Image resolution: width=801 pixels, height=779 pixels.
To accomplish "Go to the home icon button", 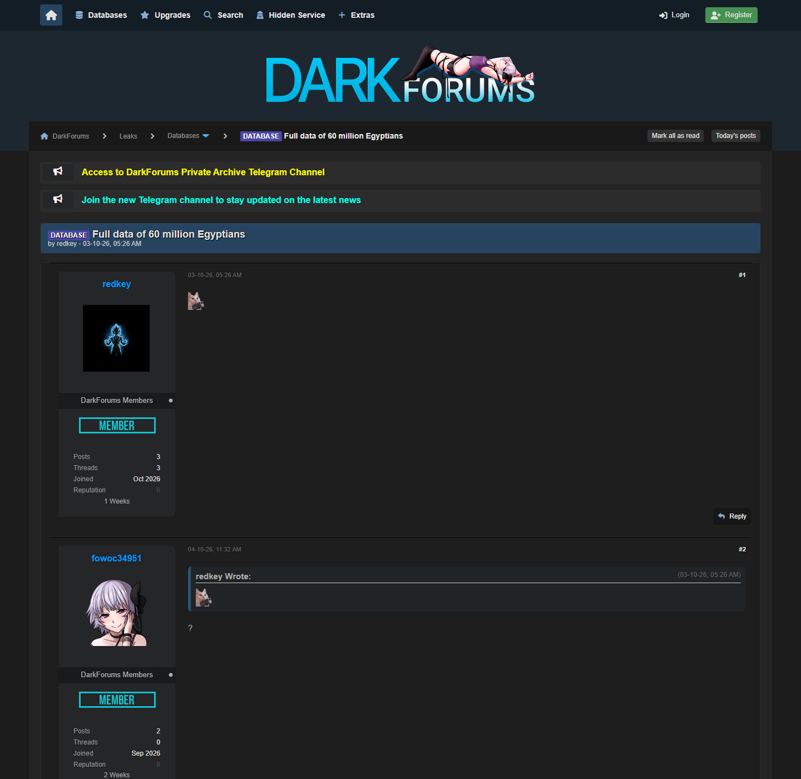I will (x=51, y=15).
